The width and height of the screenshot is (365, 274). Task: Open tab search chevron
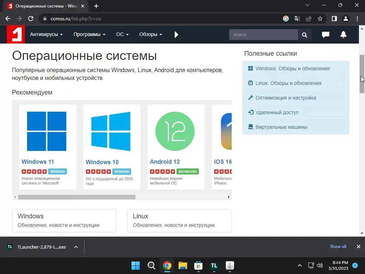[x=308, y=5]
